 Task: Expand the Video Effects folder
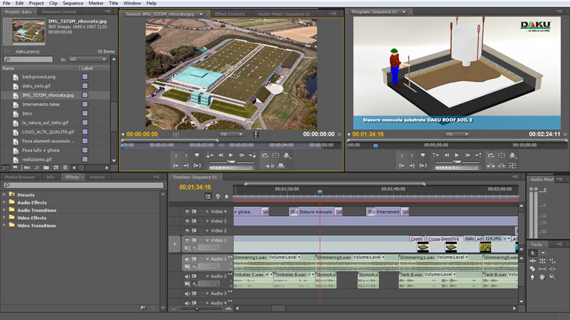(4, 218)
